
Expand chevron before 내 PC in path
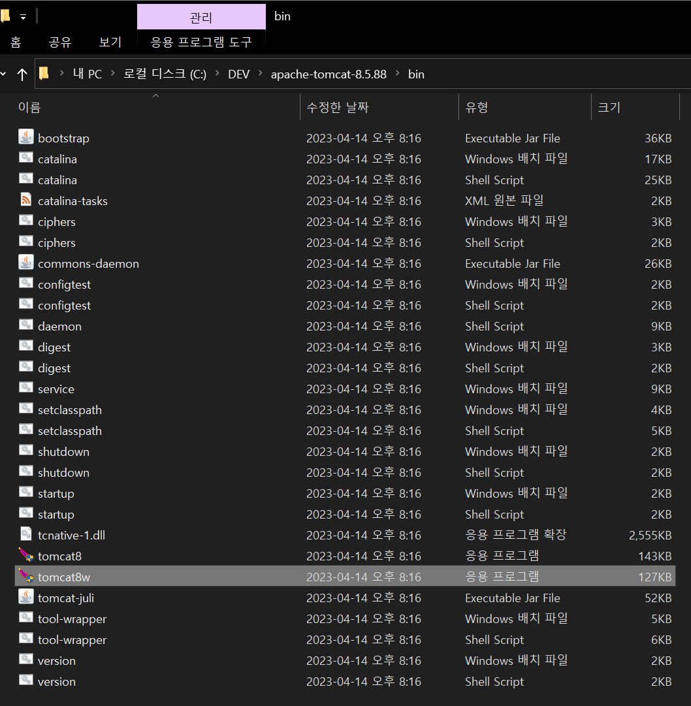(x=61, y=73)
